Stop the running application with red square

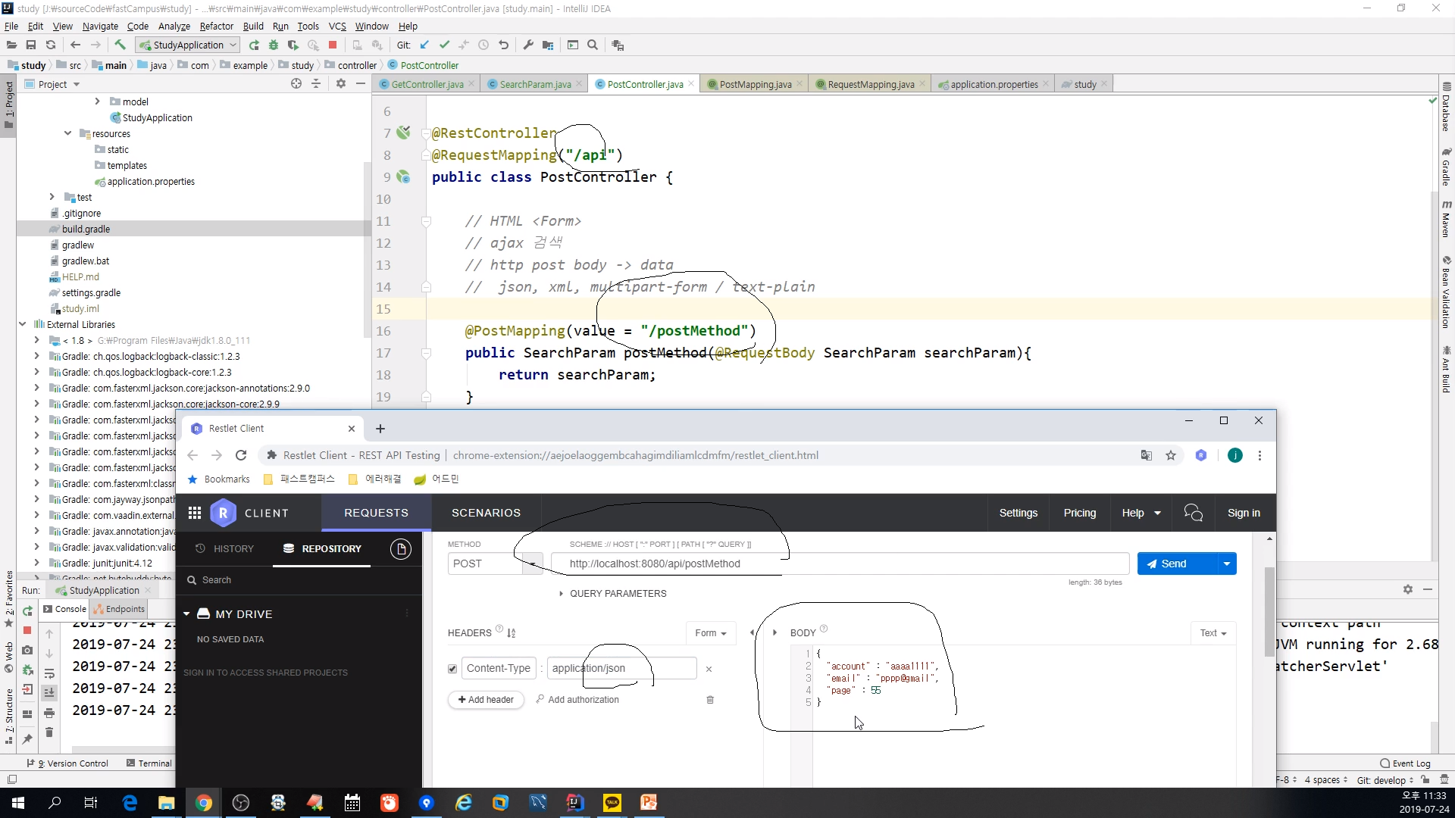[x=333, y=45]
